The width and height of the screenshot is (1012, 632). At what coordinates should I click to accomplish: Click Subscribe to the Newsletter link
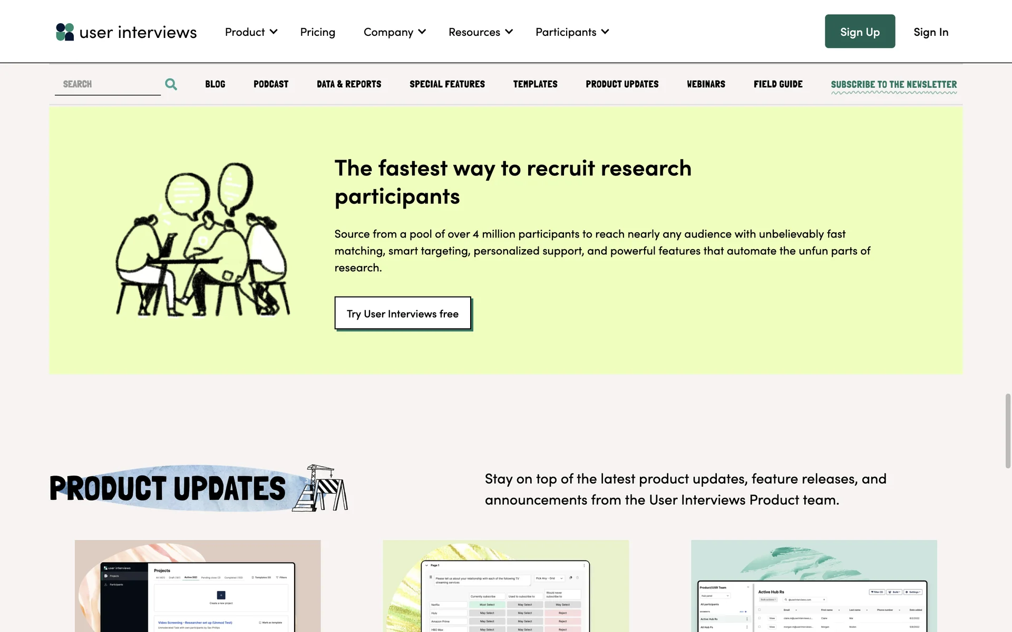click(893, 85)
